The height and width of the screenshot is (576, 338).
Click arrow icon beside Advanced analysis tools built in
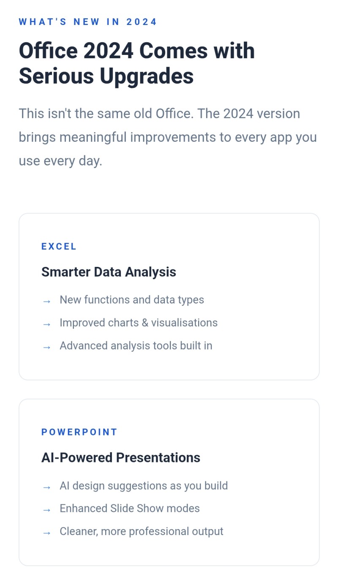(46, 347)
